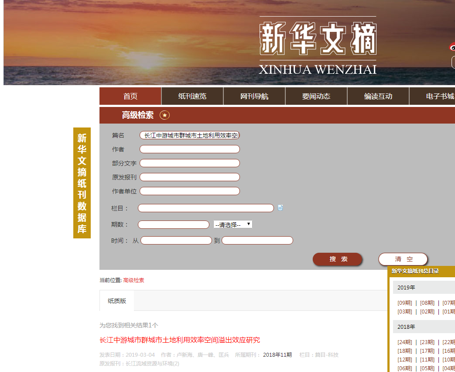Open 2018年 [23期] in the directory
The height and width of the screenshot is (372, 455).
427,342
